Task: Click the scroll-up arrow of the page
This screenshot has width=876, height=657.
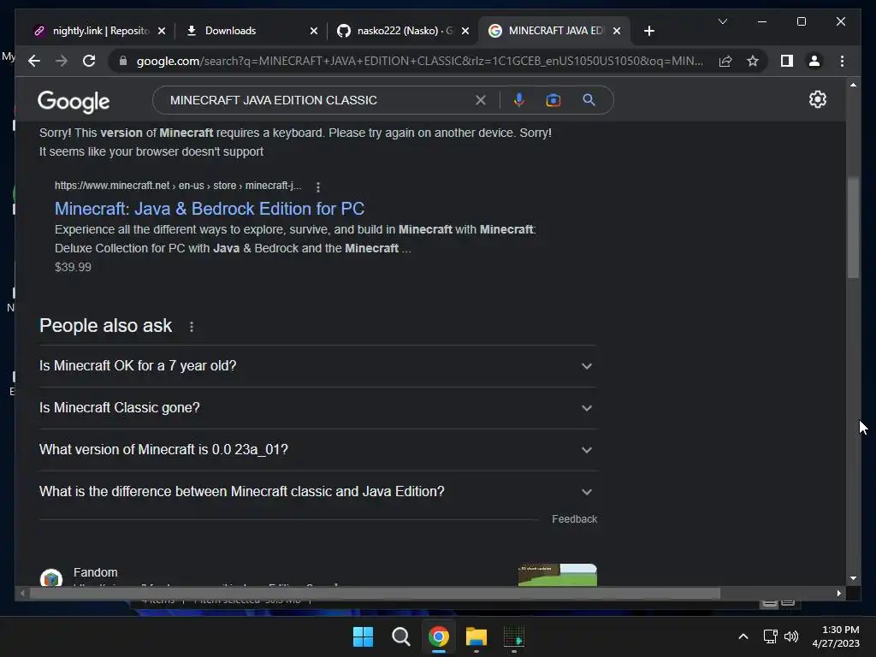Action: coord(853,85)
